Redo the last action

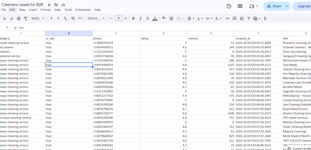tap(12, 18)
